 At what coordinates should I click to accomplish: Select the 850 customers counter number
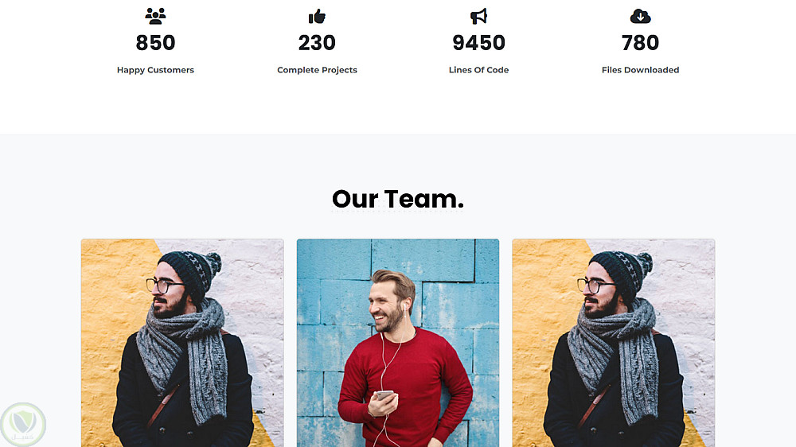click(155, 43)
